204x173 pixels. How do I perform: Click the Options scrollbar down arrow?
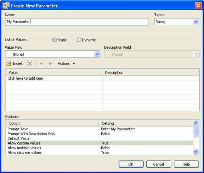tap(195, 152)
